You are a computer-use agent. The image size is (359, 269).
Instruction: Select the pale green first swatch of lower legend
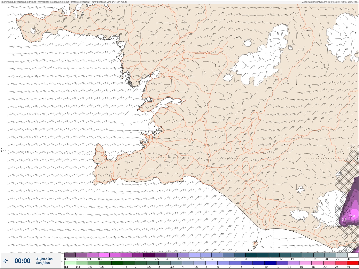(70, 263)
